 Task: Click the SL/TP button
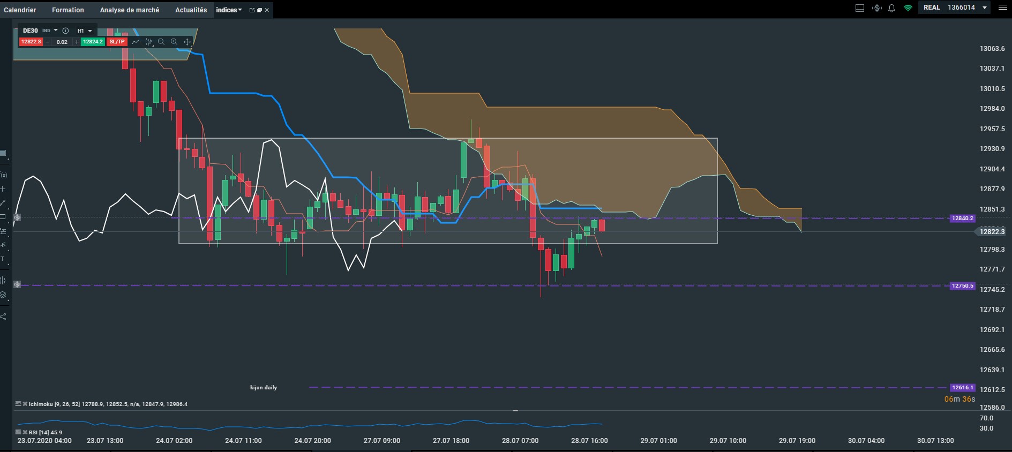pyautogui.click(x=117, y=42)
